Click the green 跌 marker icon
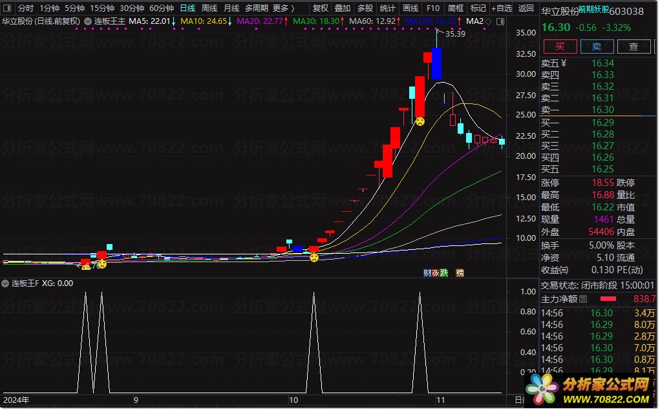 443,273
